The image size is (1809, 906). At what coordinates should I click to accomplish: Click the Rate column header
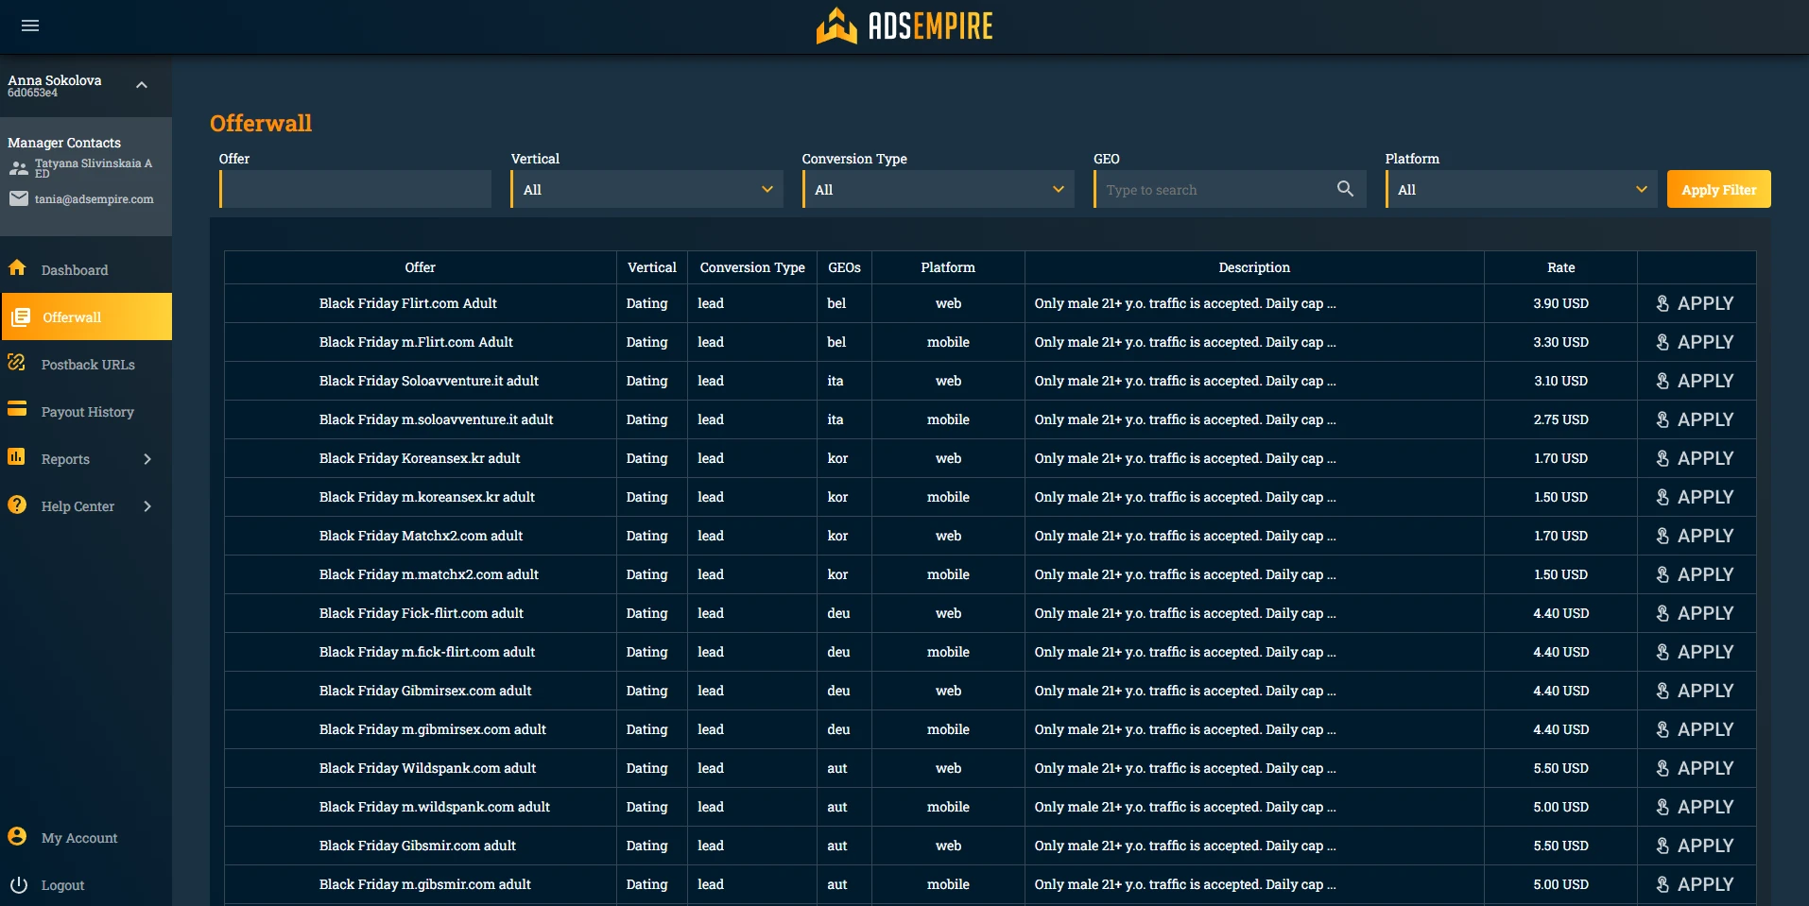pos(1560,267)
